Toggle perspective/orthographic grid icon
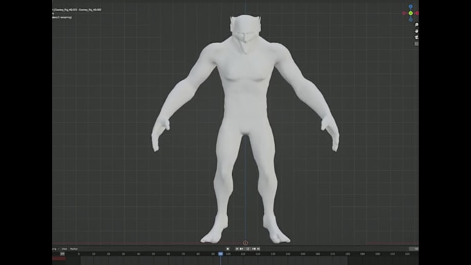Screen dimensions: 471x265 [x=416, y=44]
